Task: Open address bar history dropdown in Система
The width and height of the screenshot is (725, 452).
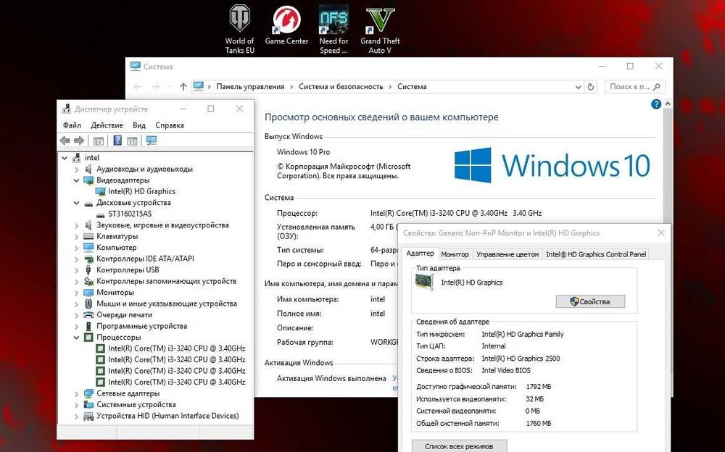Action: pyautogui.click(x=578, y=87)
